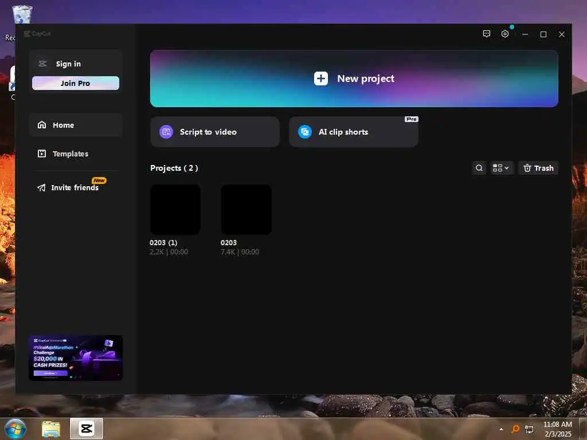The width and height of the screenshot is (587, 440).
Task: Click project info 7.4K | 00:00
Action: (240, 252)
